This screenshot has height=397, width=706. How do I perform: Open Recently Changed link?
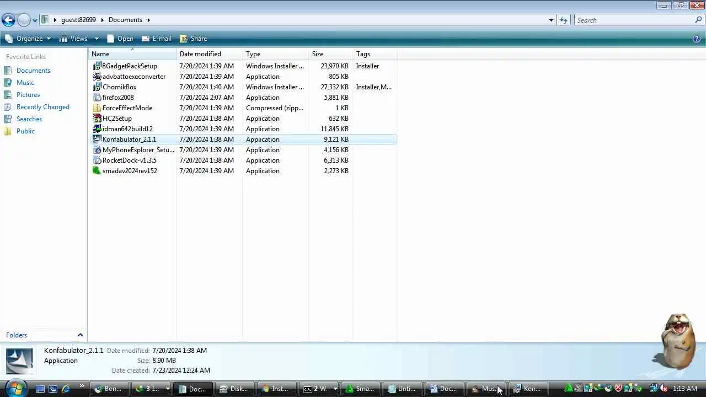point(43,107)
